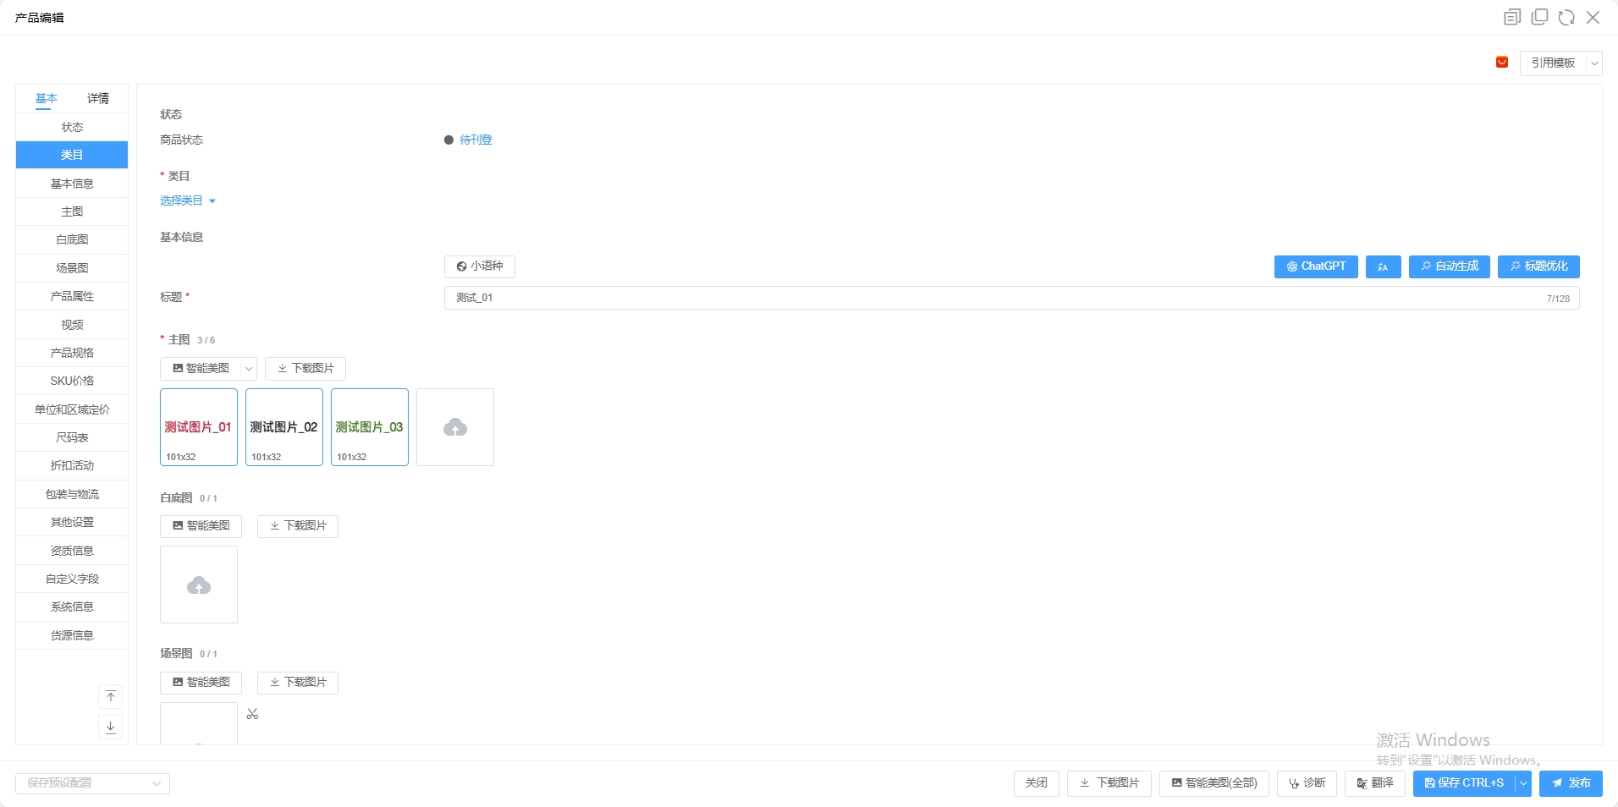Click the ChatGPT button
1618x807 pixels.
point(1316,266)
